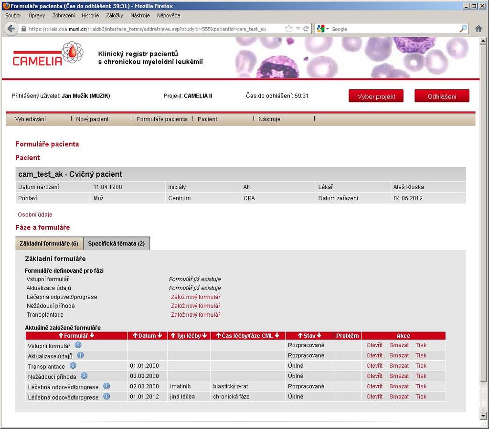
Task: Delete the Aktualizace údajů form via Smazat
Action: point(399,355)
